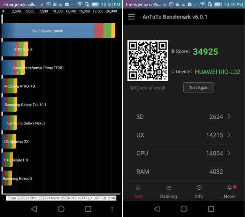Screen dimensions: 245x217
Task: Tap the yellow segment of Your device bar
Action: pos(113,31)
